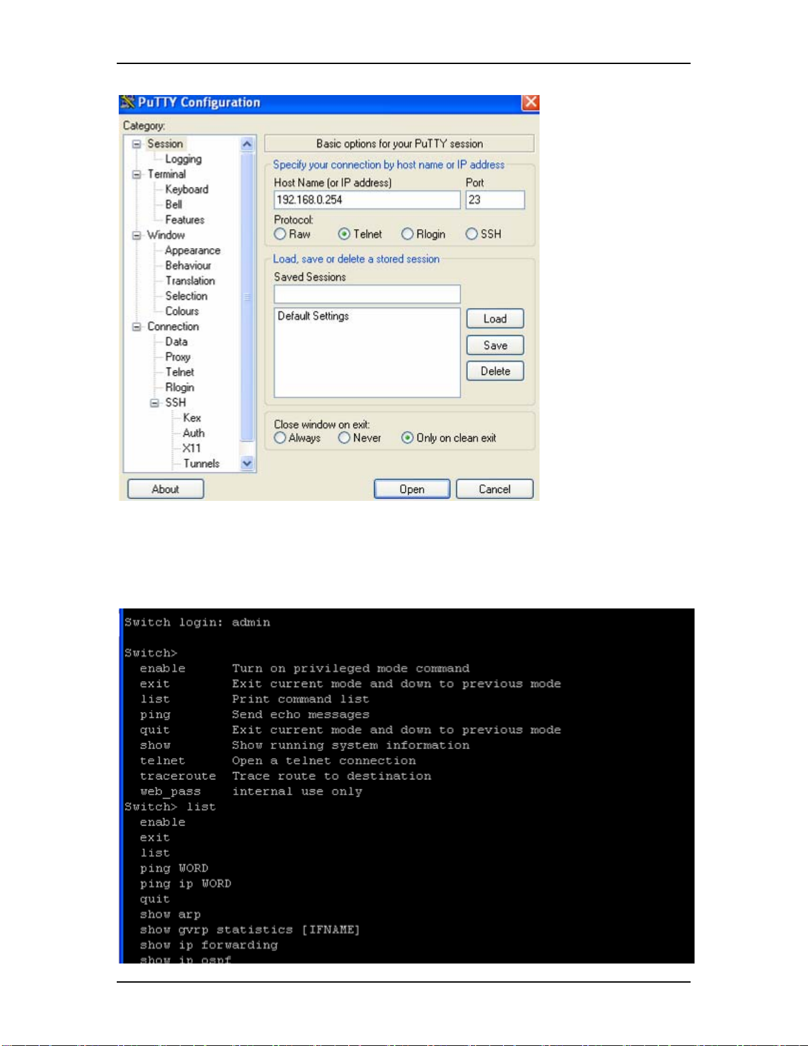This screenshot has height=1046, width=808.
Task: Open the SSH category in tree
Action: click(175, 403)
